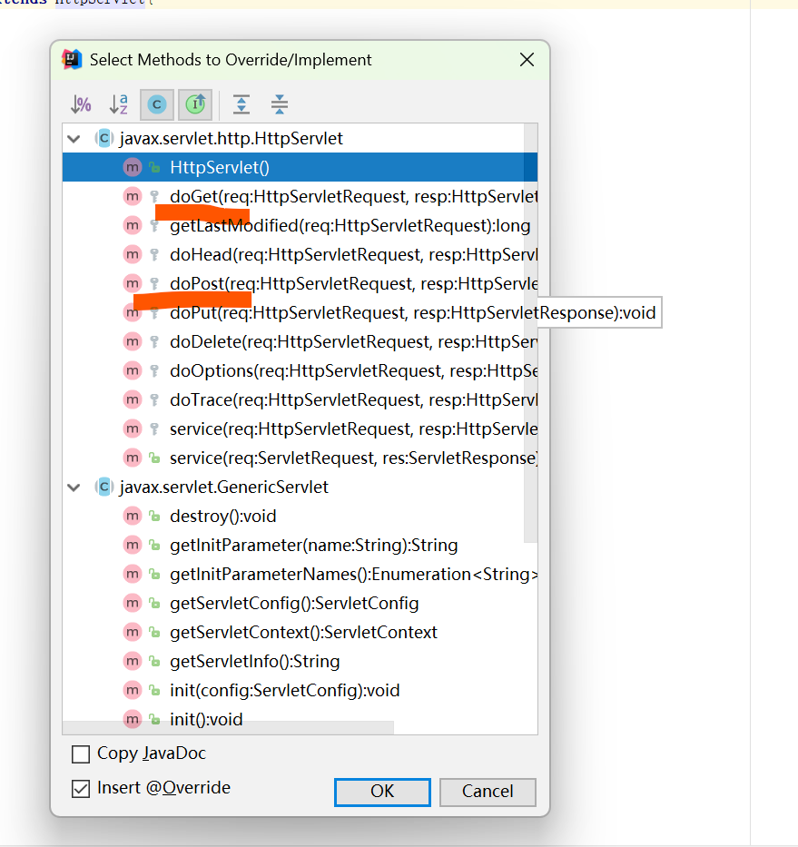Click public lock icon on destroy() row
Image resolution: width=798 pixels, height=847 pixels.
tap(155, 517)
